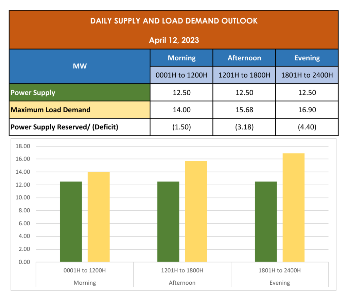Click the (4.40) evening deficit cell
The width and height of the screenshot is (348, 304).
(307, 127)
